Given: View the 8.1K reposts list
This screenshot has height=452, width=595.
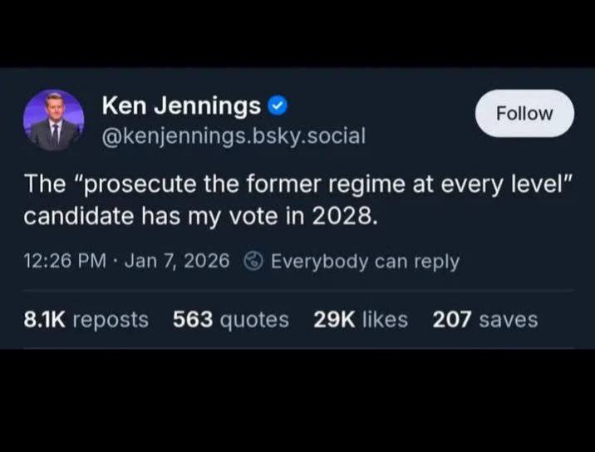Looking at the screenshot, I should point(86,319).
